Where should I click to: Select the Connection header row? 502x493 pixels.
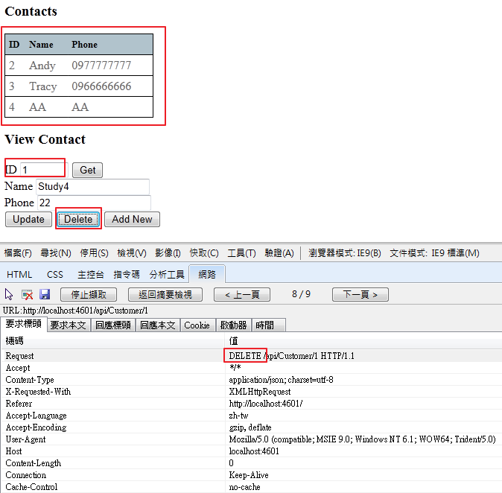pyautogui.click(x=251, y=475)
